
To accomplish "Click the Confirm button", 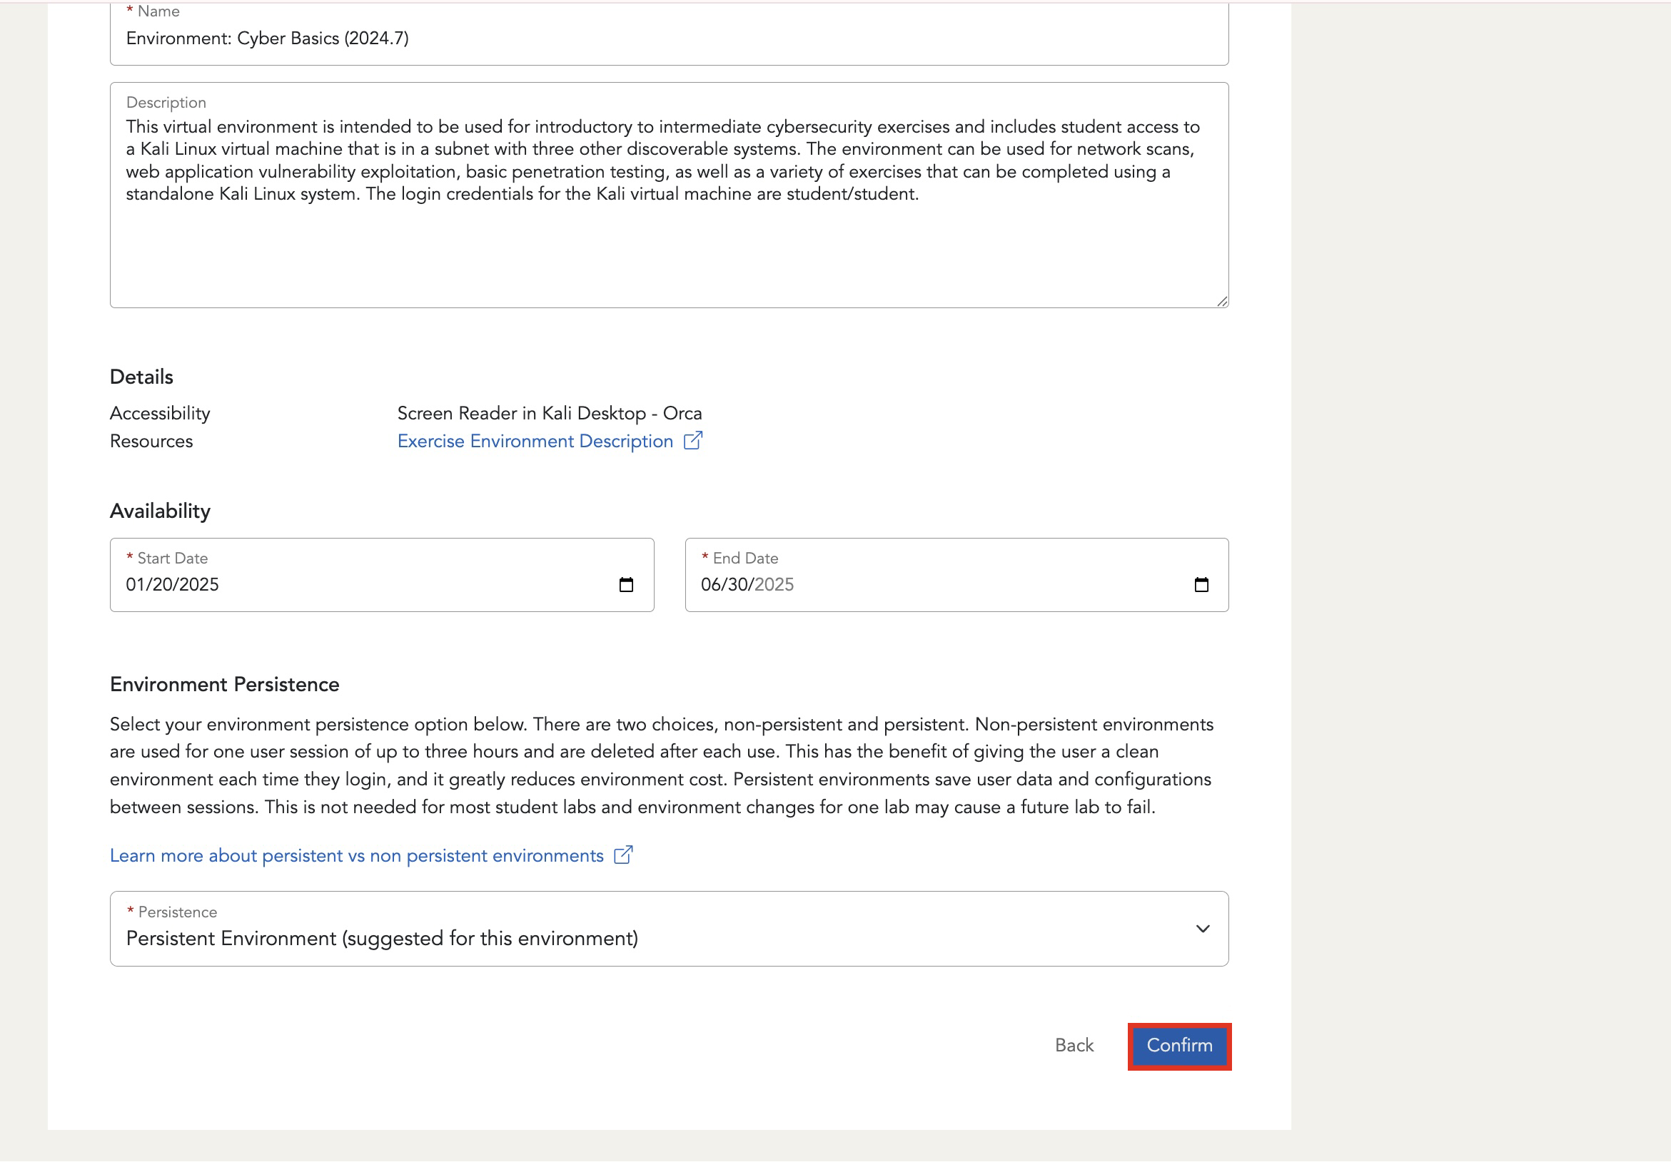I will (1179, 1046).
